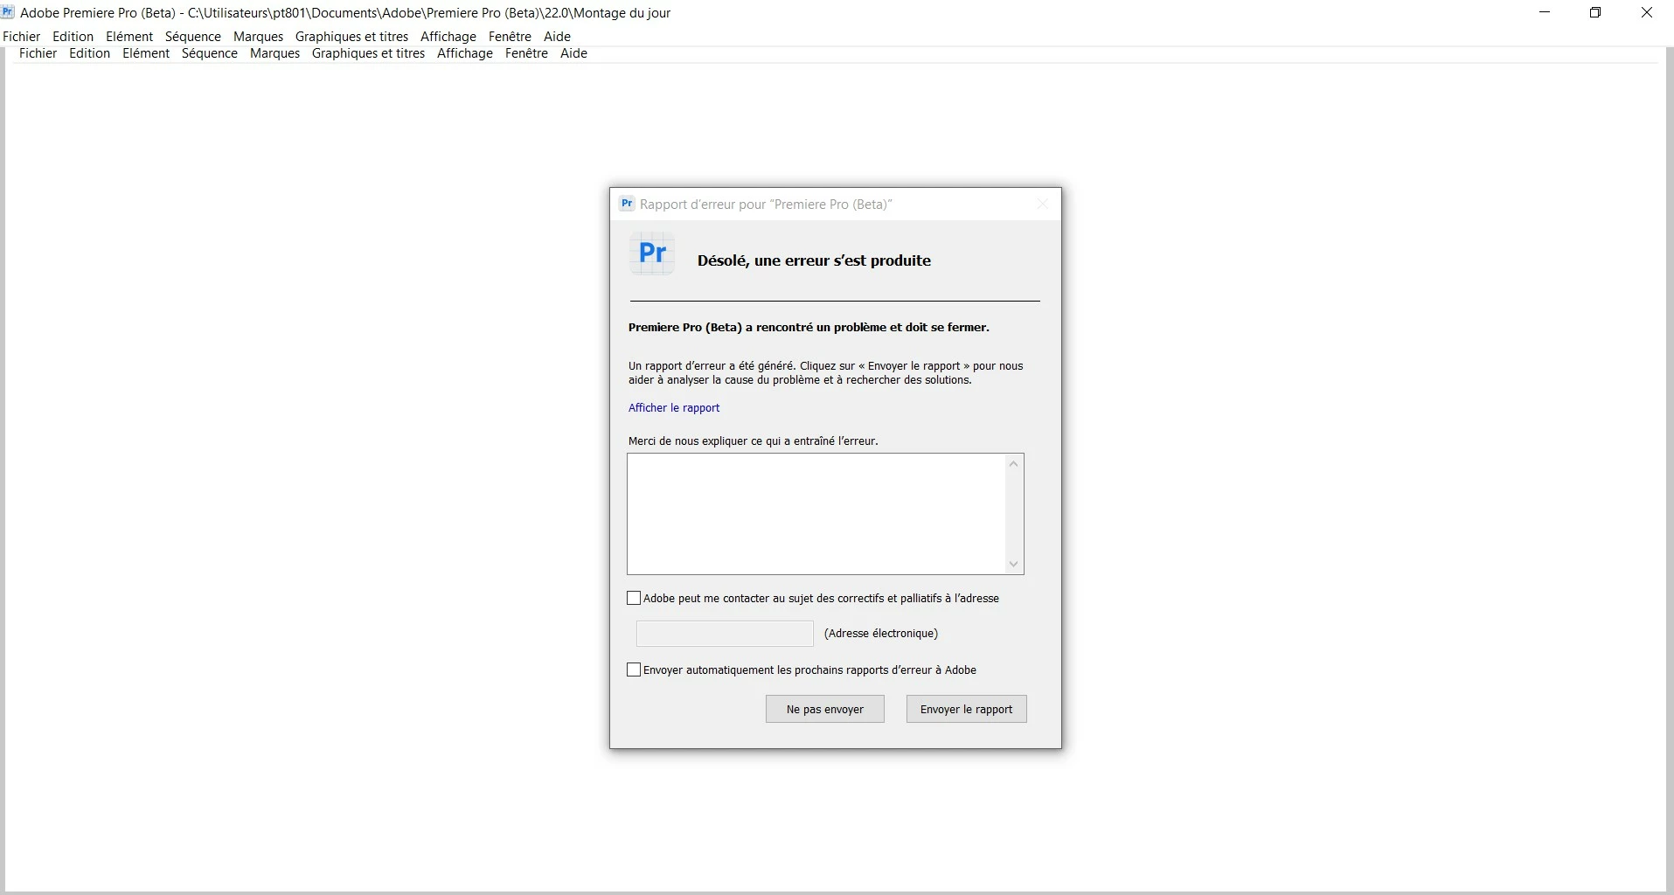Click the small Pr icon in the error dialog title bar
1674x895 pixels.
[x=626, y=204]
